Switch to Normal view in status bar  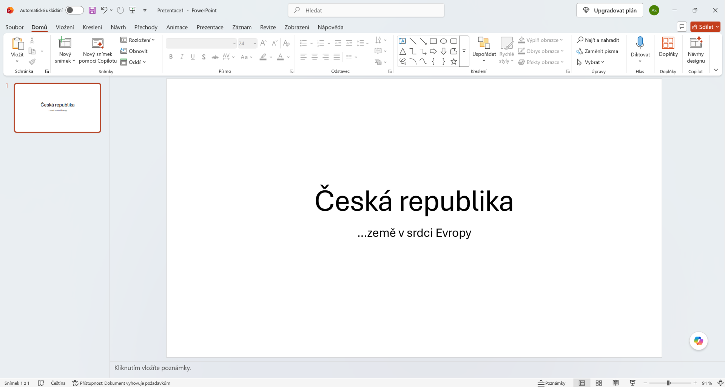coord(582,383)
